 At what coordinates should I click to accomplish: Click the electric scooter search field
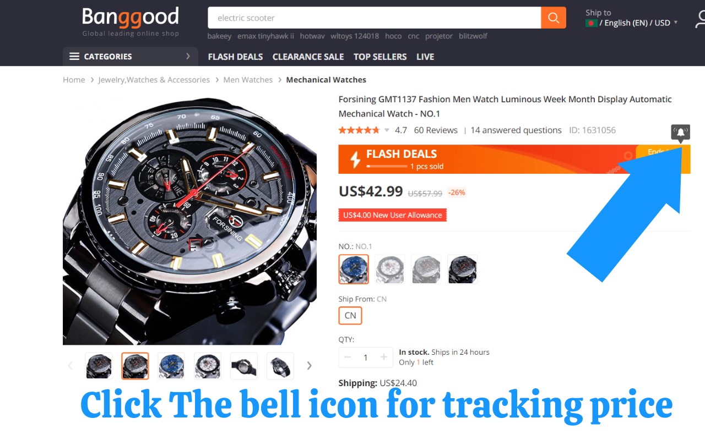click(x=375, y=18)
